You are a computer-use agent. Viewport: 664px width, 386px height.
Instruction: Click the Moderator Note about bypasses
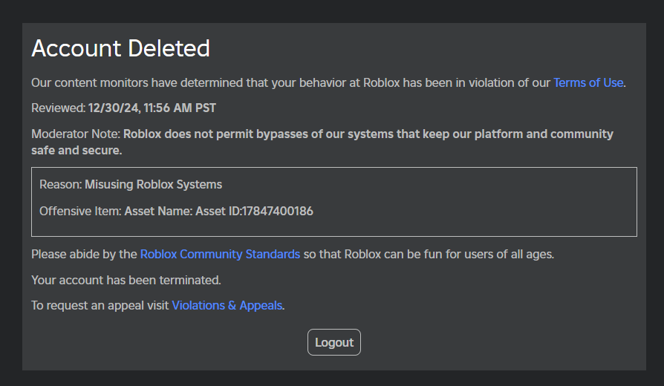tap(322, 142)
